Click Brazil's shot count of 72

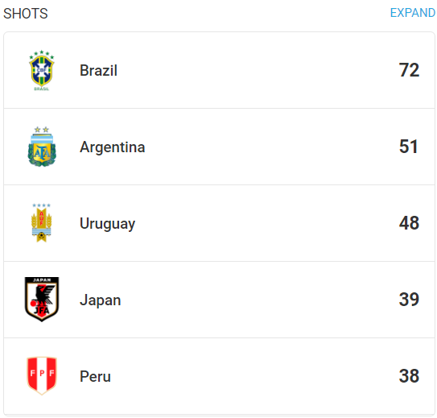(x=409, y=70)
